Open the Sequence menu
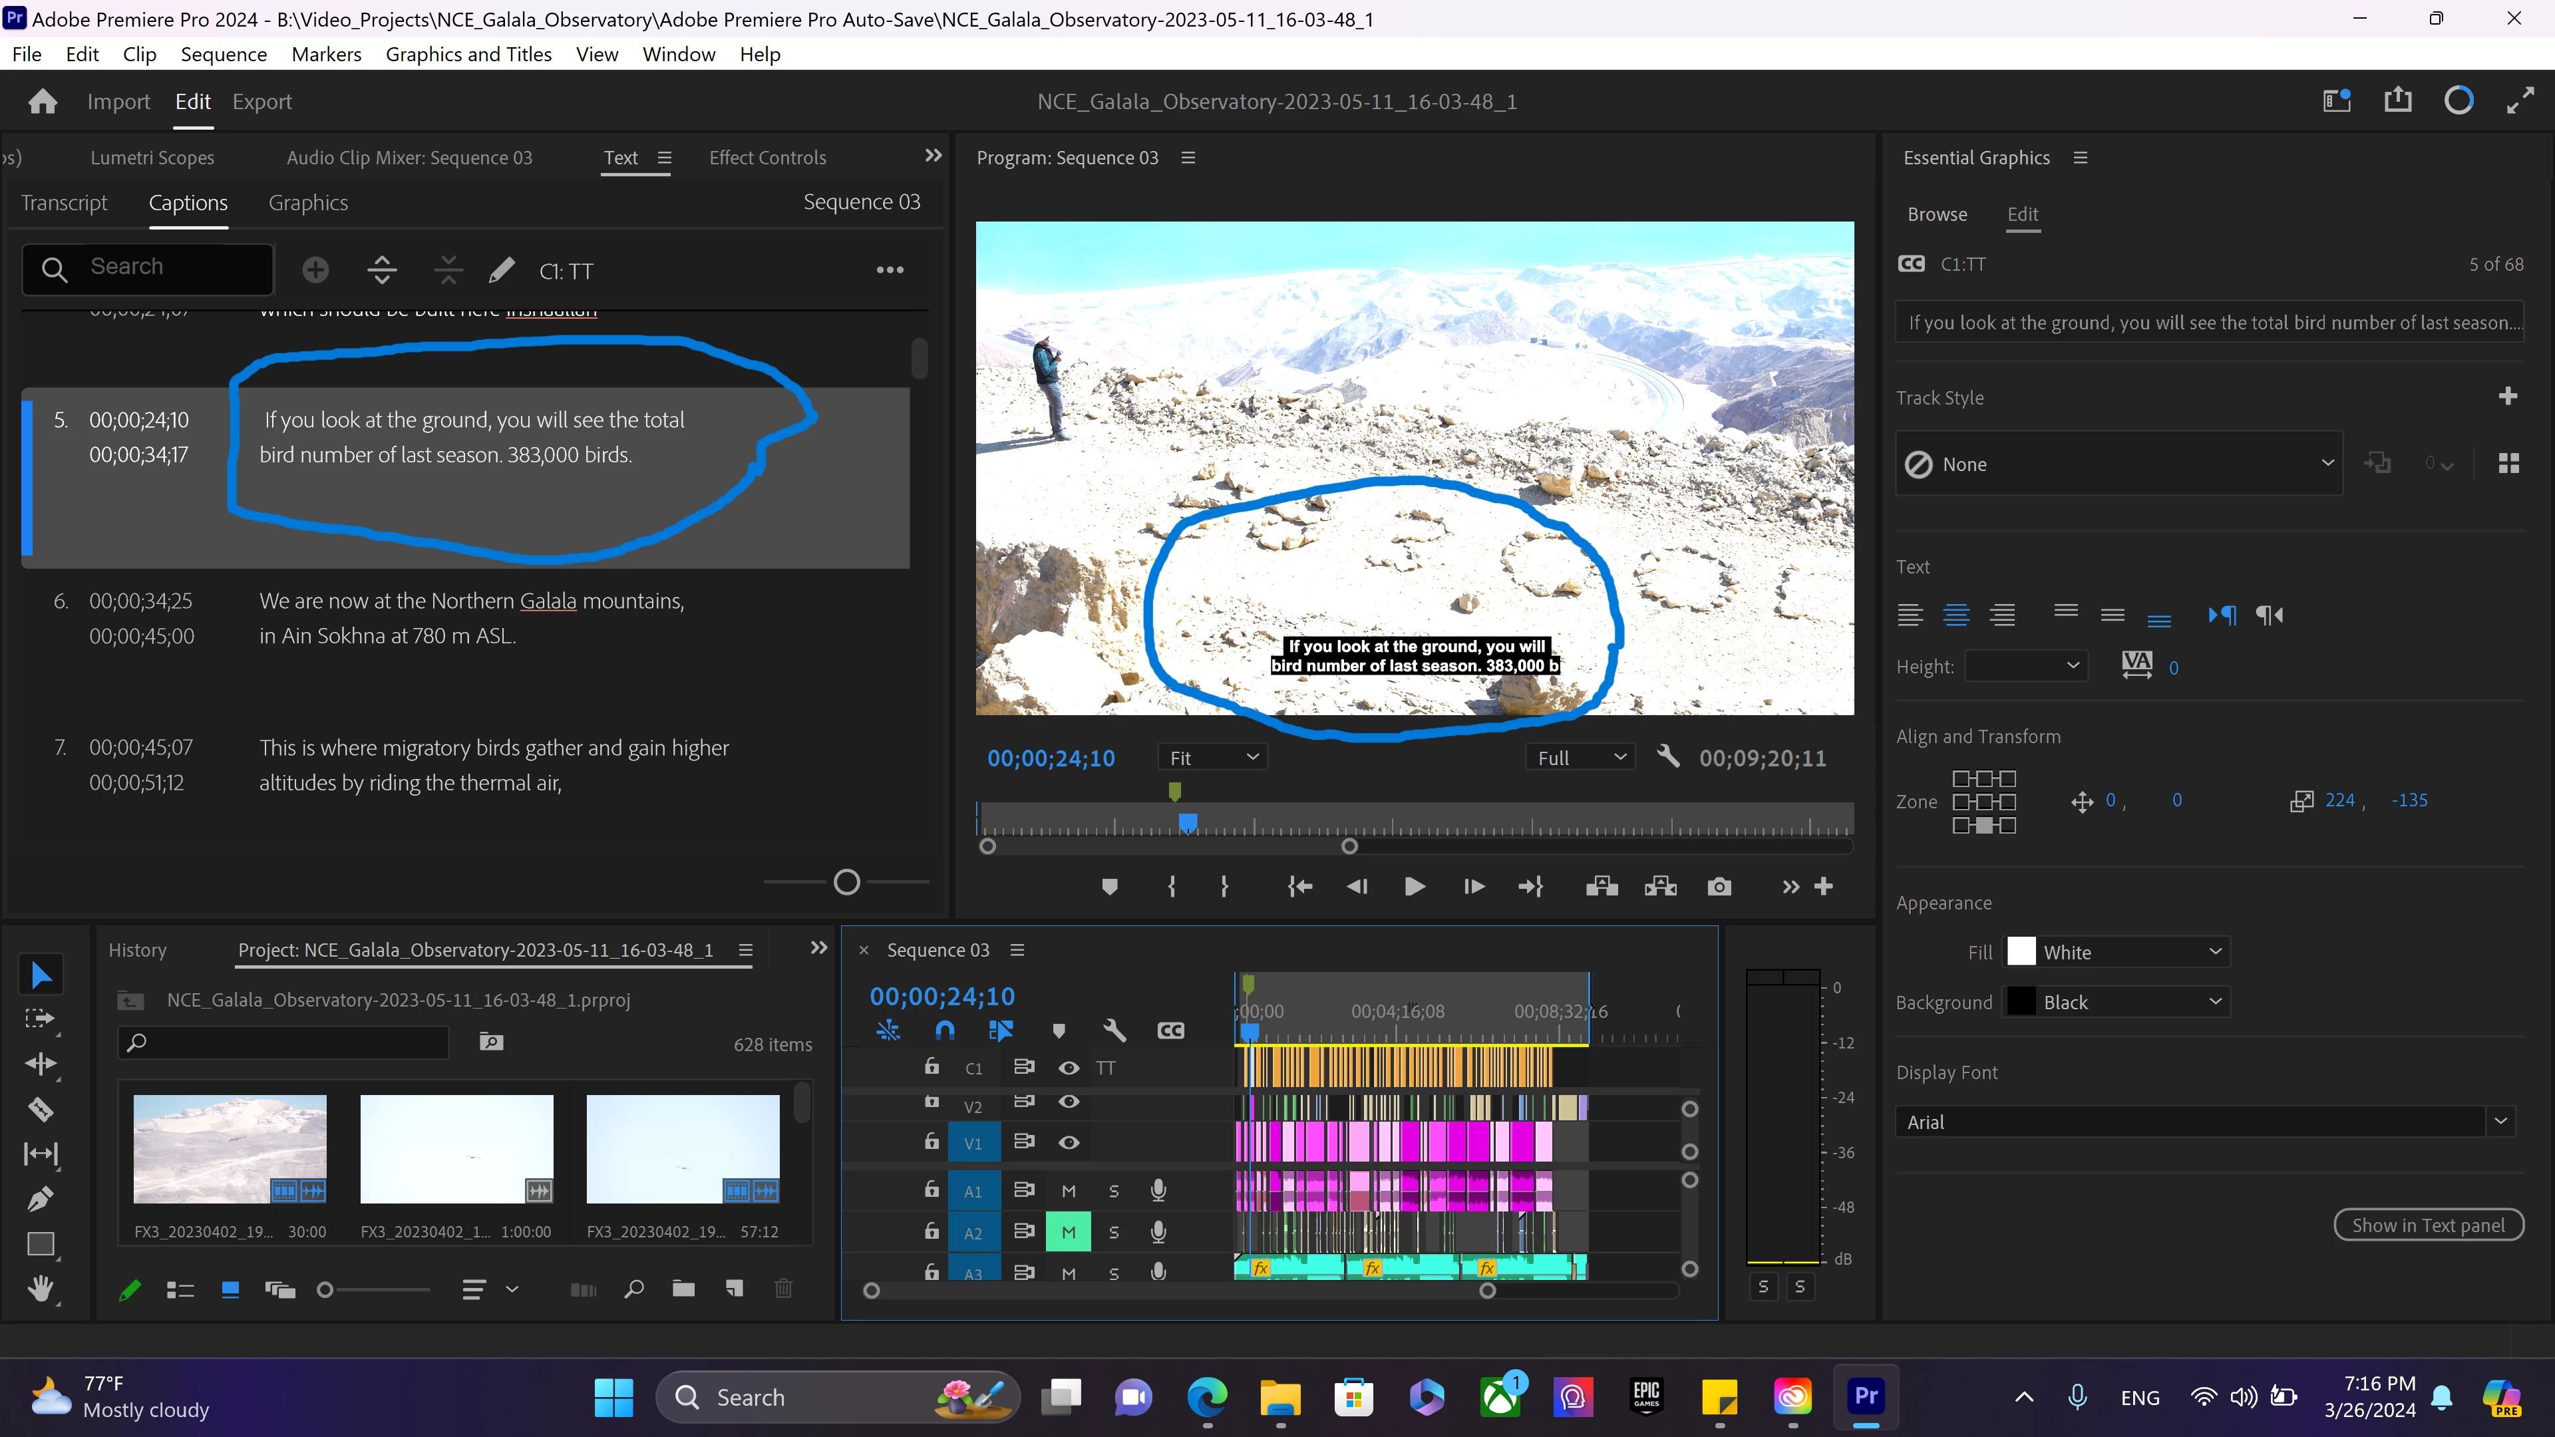 223,53
